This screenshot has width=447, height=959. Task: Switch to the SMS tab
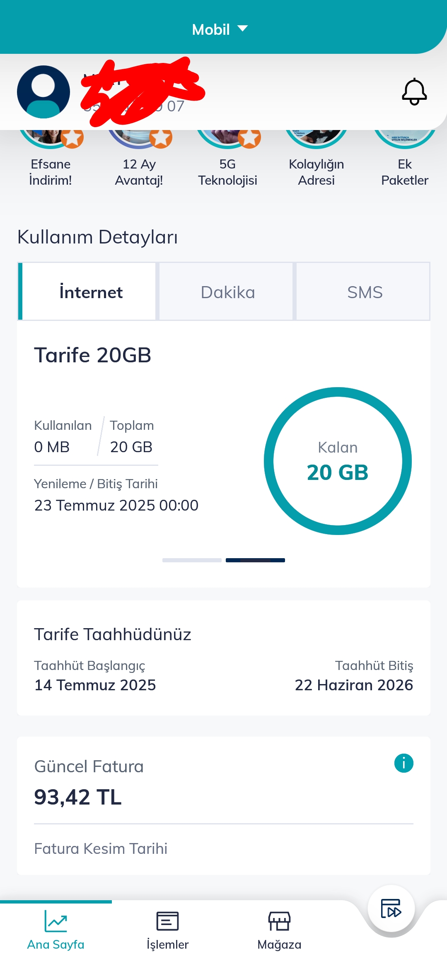(365, 292)
